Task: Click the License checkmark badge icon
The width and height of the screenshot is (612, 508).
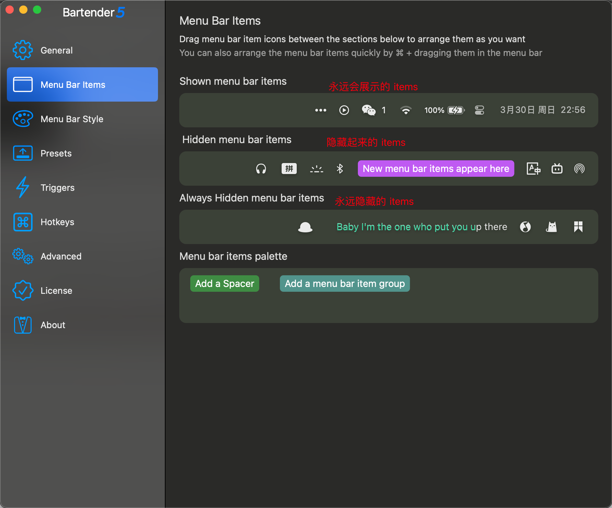Action: tap(23, 290)
